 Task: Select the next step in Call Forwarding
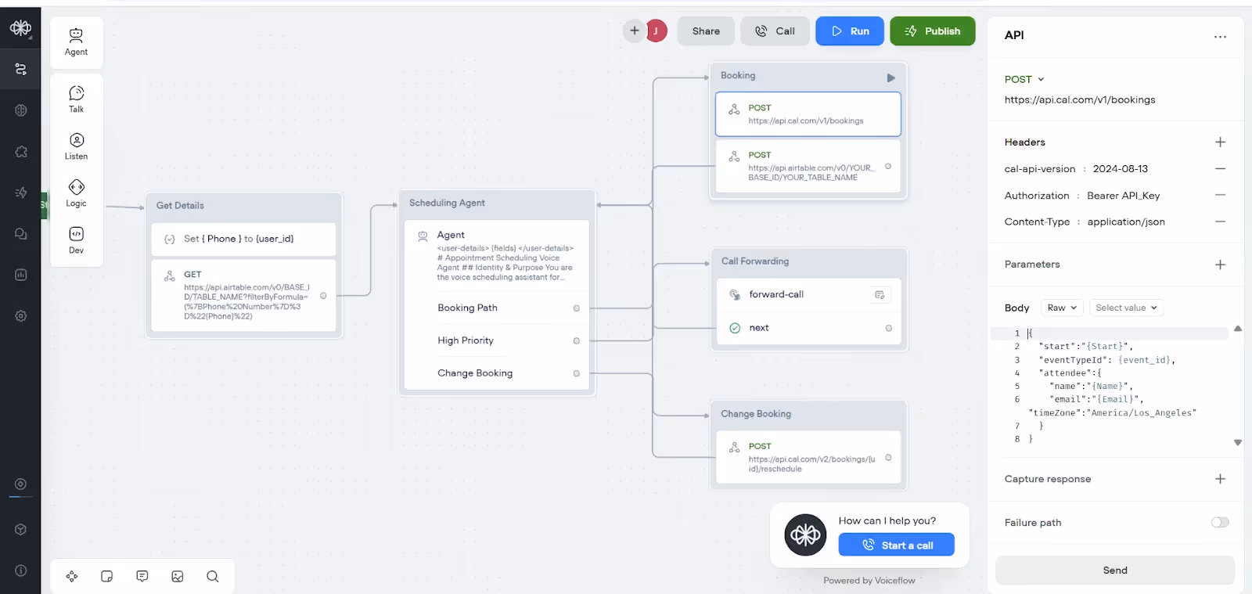[x=809, y=329]
